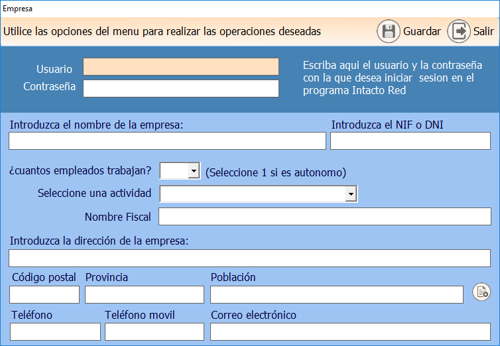Click the 'Correo electrónico' label
This screenshot has width=500, height=346.
pos(253,315)
